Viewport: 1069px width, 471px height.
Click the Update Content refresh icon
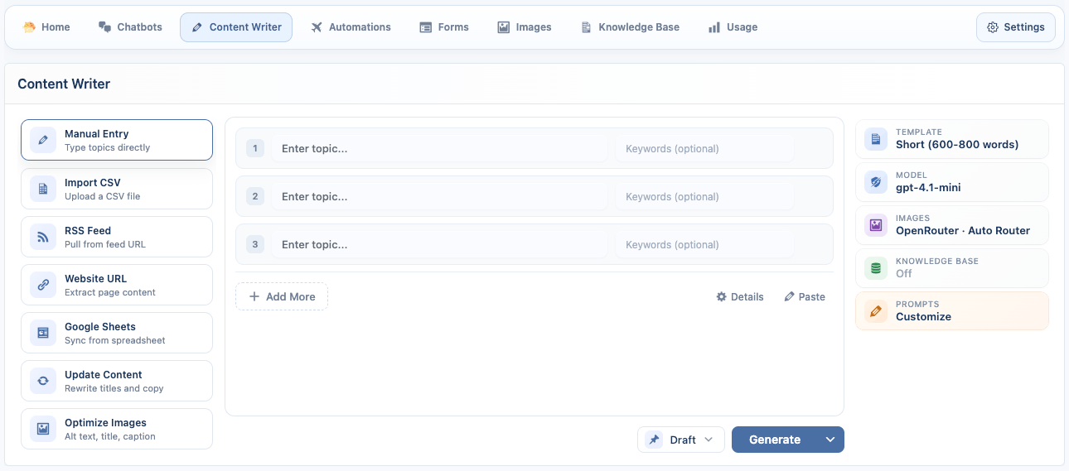click(43, 381)
